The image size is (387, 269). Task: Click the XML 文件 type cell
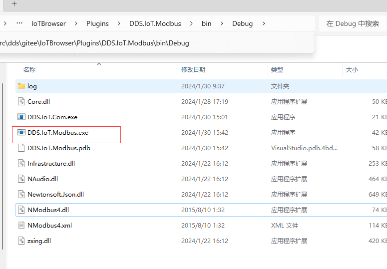pyautogui.click(x=285, y=226)
